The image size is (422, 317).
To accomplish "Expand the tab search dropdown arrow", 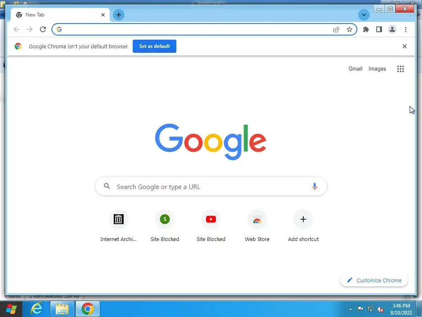I will [363, 15].
